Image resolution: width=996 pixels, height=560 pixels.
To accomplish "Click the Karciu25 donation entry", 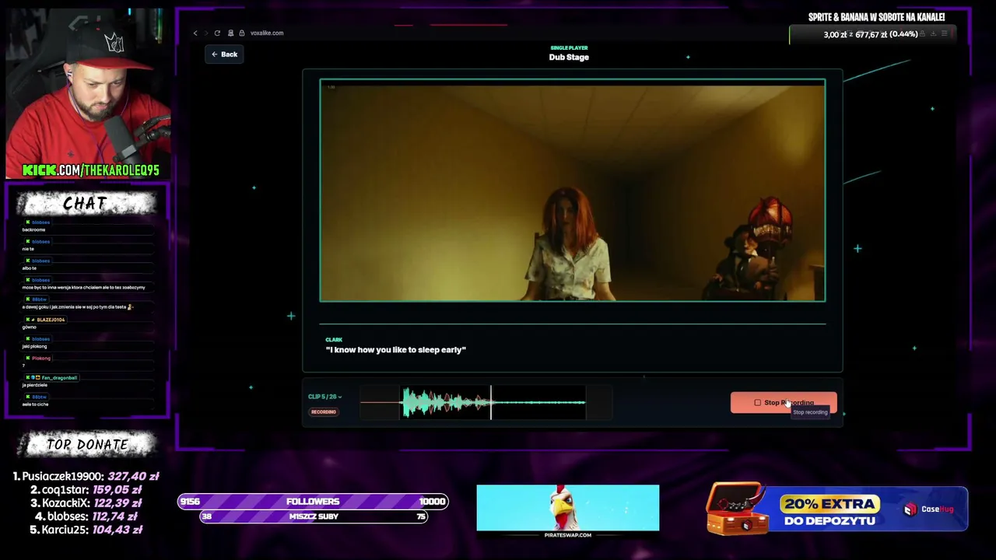I will click(86, 530).
